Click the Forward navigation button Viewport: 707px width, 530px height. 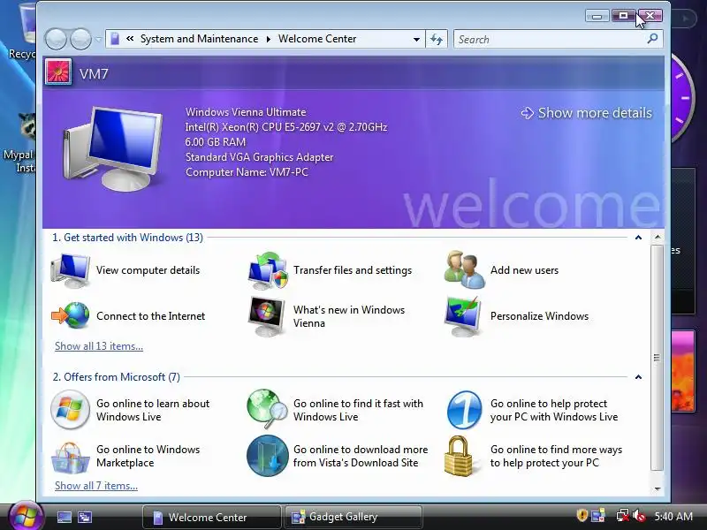tap(81, 39)
